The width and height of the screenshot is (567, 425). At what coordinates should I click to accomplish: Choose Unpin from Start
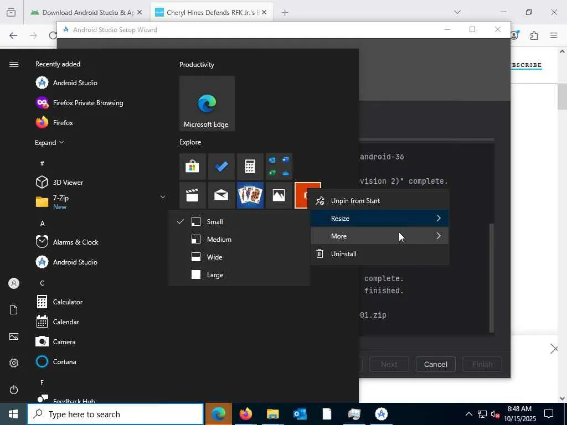point(380,200)
